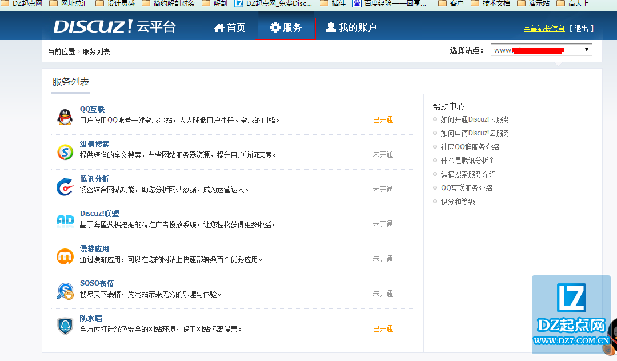Click the home icon beside 首页

(219, 27)
